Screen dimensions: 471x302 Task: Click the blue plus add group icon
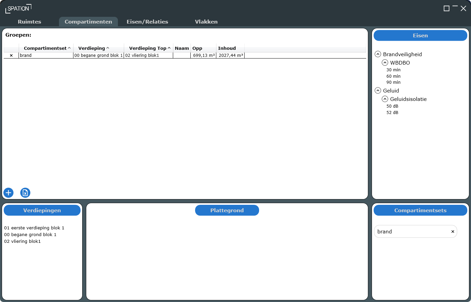coord(8,193)
